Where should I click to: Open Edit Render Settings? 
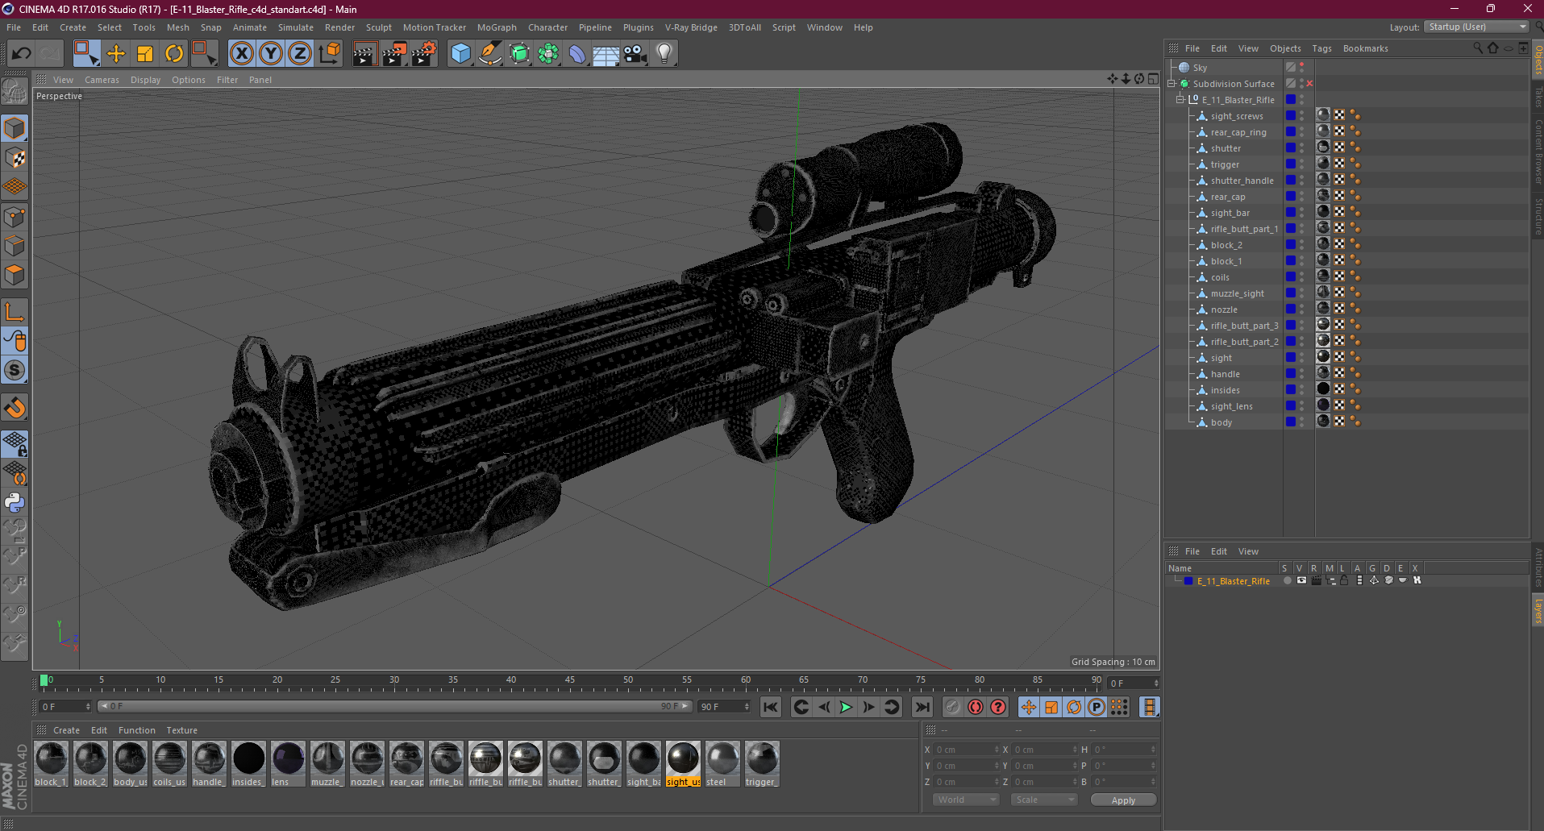tap(424, 54)
